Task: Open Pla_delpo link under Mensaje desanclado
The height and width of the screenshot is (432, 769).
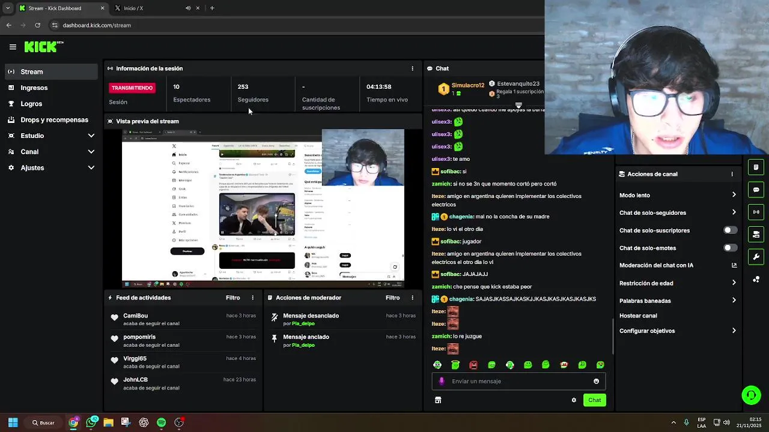Action: 303,324
